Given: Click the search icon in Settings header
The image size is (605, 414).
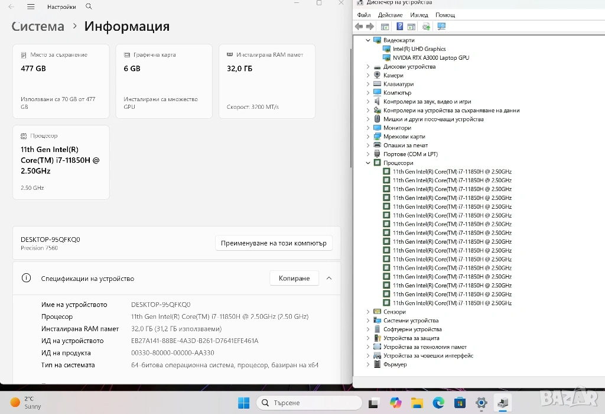Looking at the screenshot, I should coord(89,7).
